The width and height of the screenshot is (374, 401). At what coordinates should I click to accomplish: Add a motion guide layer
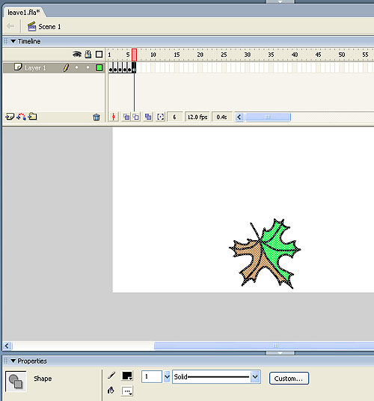tap(21, 117)
